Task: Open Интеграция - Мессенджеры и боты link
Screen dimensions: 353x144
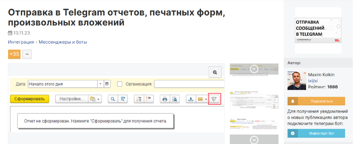Action: tap(47, 42)
